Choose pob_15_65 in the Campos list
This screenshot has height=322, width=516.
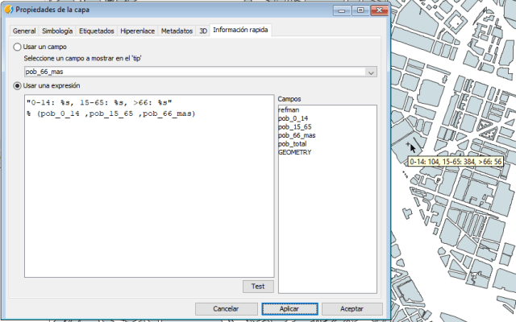coord(295,126)
